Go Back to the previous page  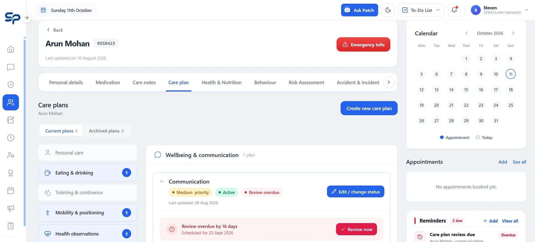(55, 30)
